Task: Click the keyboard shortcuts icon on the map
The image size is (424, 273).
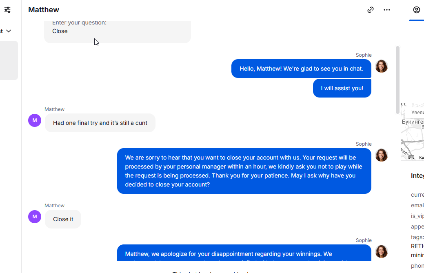Action: point(411,157)
